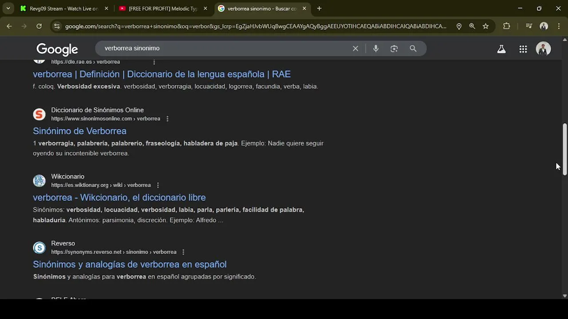Image resolution: width=568 pixels, height=319 pixels.
Task: Clear the search box with X
Action: 355,48
